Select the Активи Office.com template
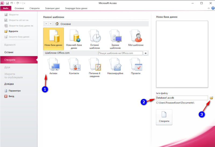Image resolution: width=215 pixels, height=147 pixels. click(53, 66)
